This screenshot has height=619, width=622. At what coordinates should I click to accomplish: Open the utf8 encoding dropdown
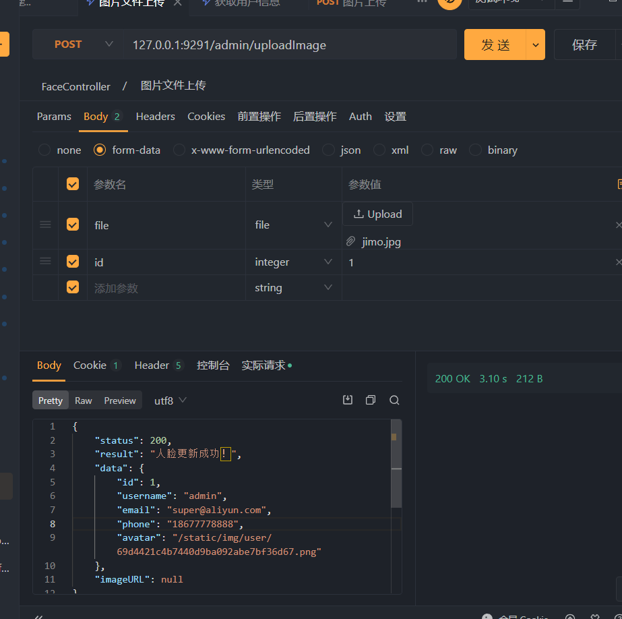tap(170, 401)
